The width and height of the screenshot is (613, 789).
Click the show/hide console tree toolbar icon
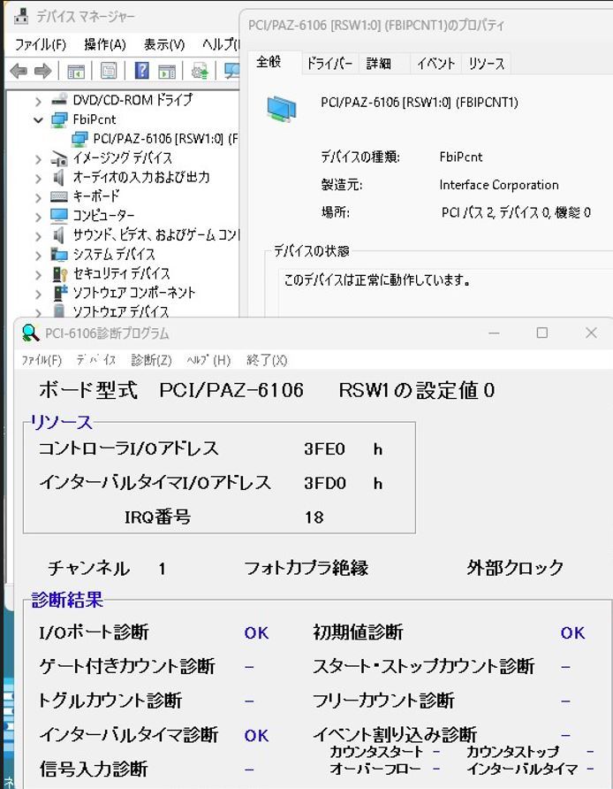pos(76,72)
